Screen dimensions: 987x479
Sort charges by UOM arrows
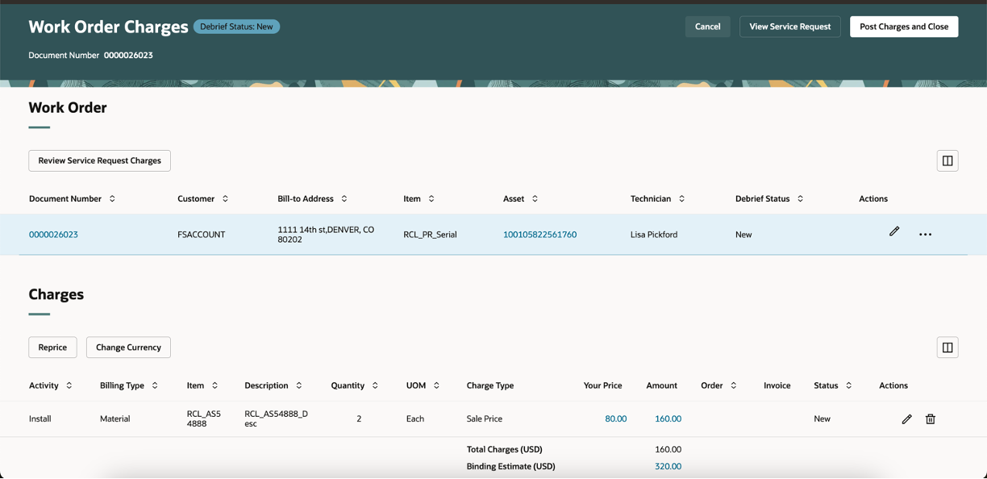[436, 385]
